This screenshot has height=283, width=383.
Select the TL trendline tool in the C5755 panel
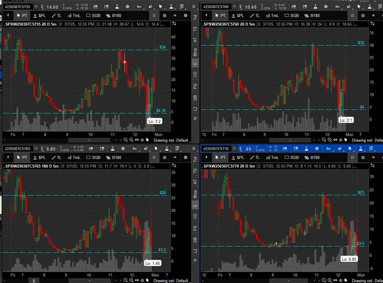tap(56, 16)
